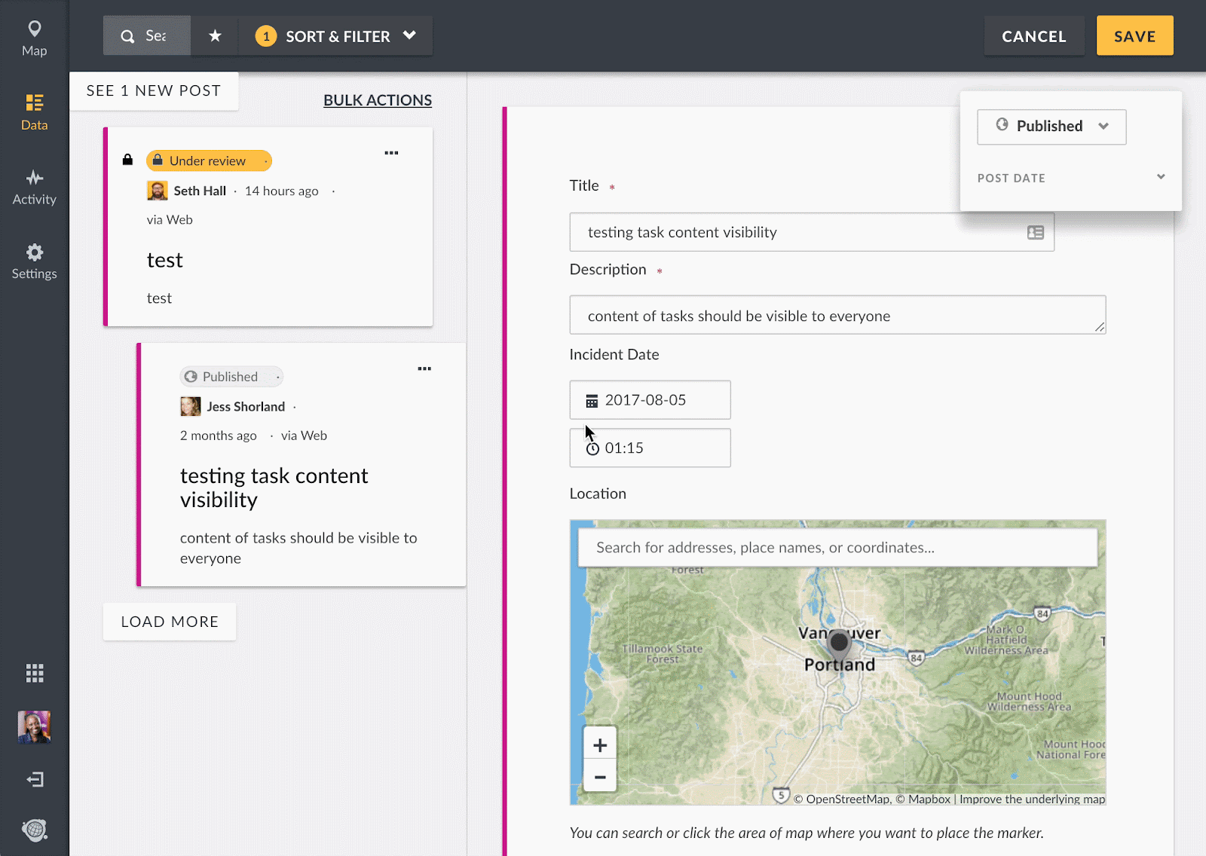Open the Incident Date picker field
The width and height of the screenshot is (1206, 856).
click(x=650, y=400)
